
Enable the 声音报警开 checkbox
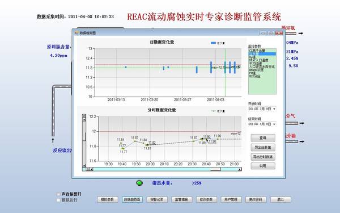click(58, 194)
